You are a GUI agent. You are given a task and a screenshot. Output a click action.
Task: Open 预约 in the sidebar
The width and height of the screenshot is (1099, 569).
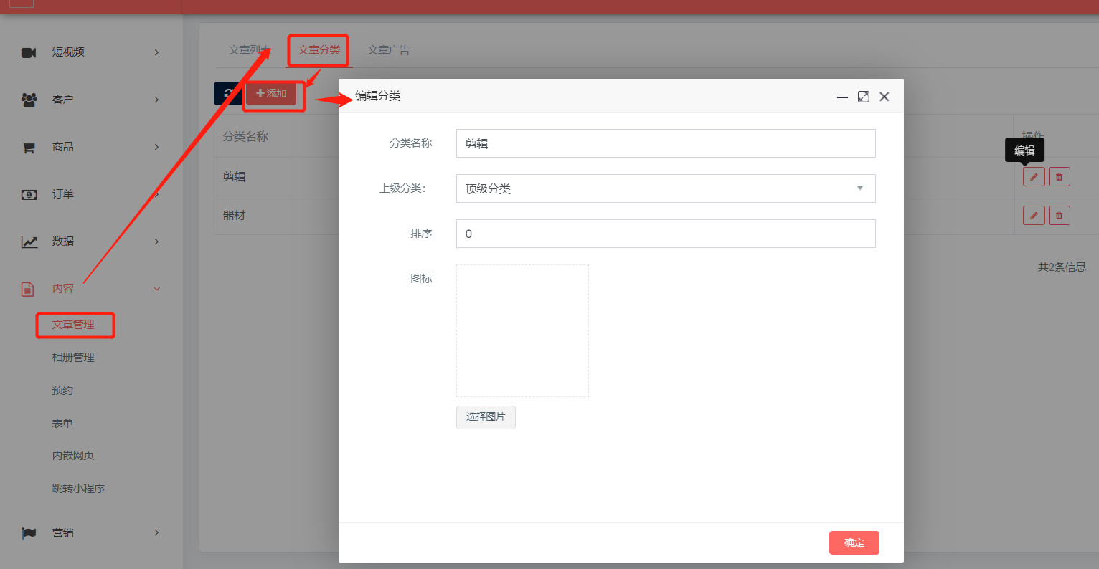click(62, 390)
